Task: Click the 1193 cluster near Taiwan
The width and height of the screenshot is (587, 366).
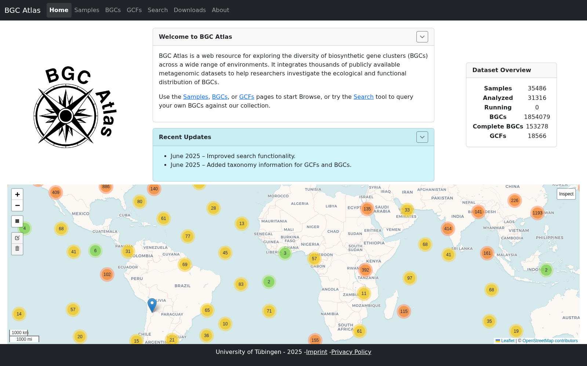Action: coord(537,213)
